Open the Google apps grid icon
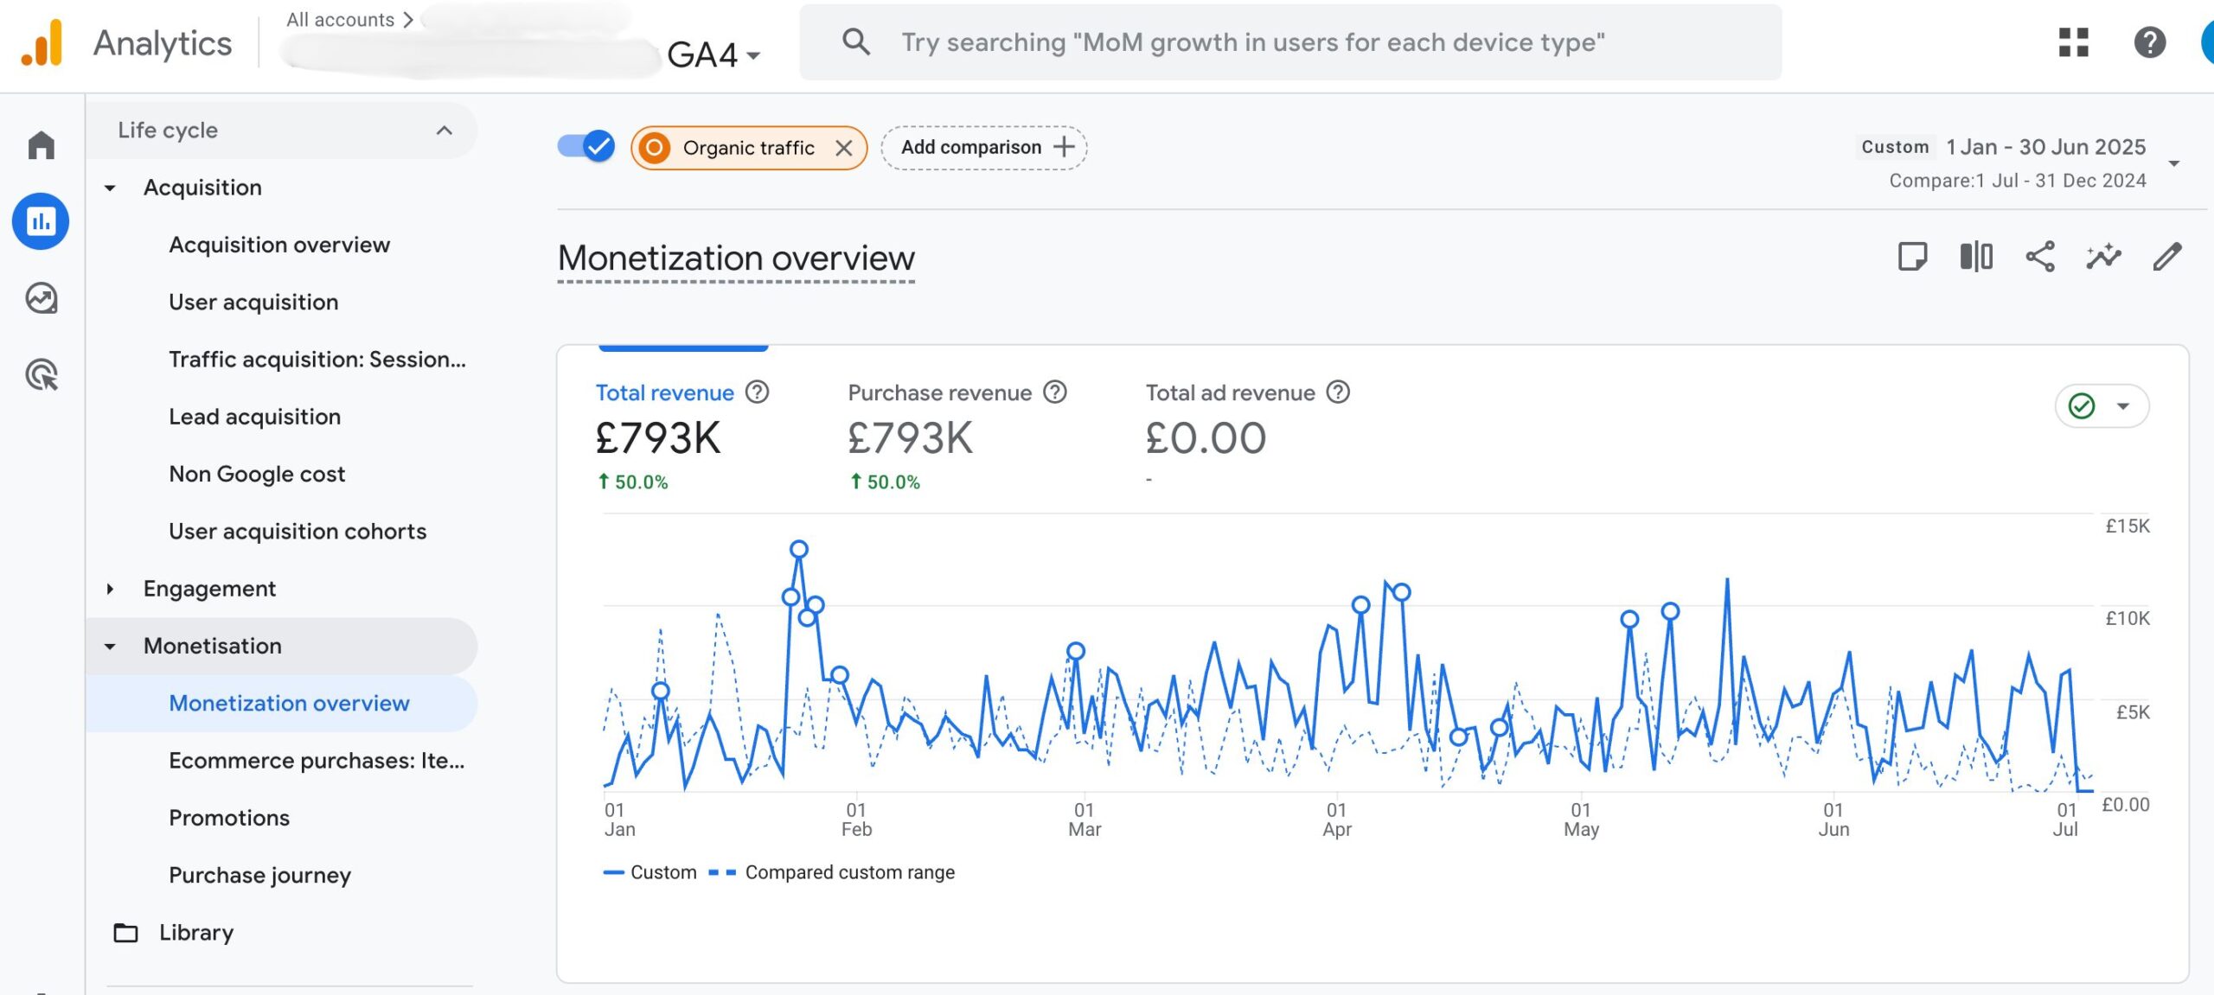 (2073, 42)
